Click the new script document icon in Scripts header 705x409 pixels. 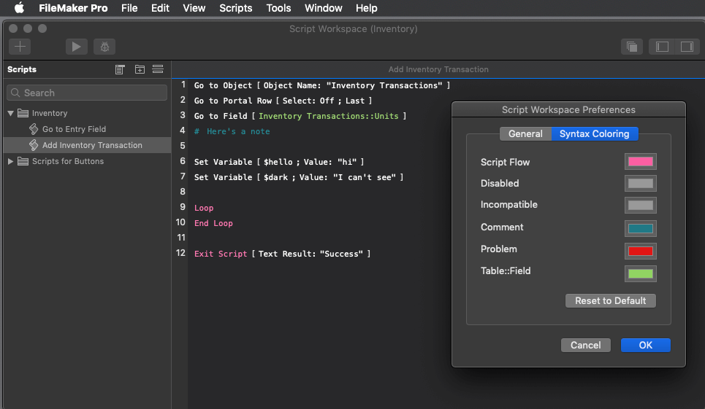(120, 69)
